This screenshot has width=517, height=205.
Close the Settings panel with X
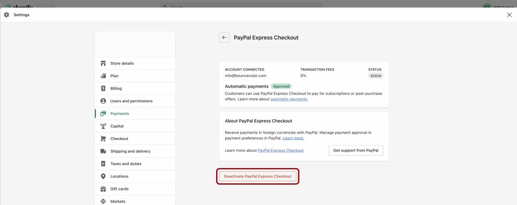(x=509, y=15)
